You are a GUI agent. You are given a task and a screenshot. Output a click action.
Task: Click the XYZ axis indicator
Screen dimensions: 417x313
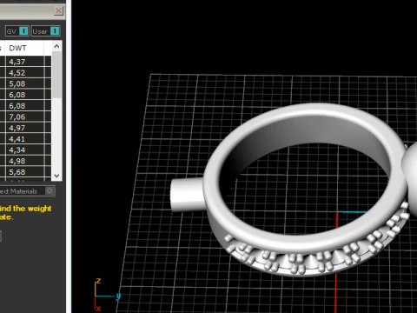tap(106, 295)
